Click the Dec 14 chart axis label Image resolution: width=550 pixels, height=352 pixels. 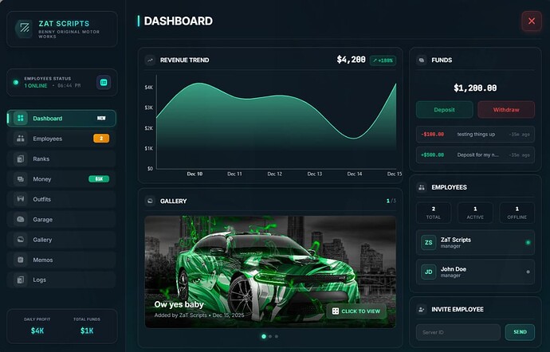355,174
